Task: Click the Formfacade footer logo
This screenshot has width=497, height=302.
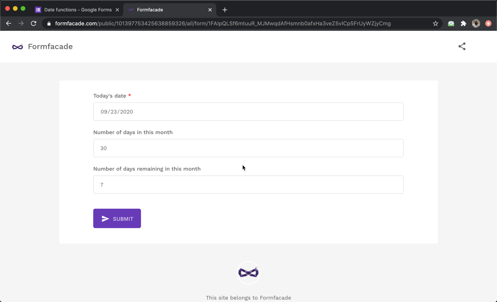Action: click(x=248, y=272)
